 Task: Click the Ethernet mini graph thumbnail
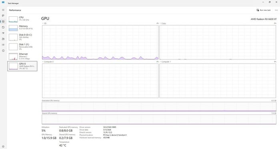click(x=13, y=56)
